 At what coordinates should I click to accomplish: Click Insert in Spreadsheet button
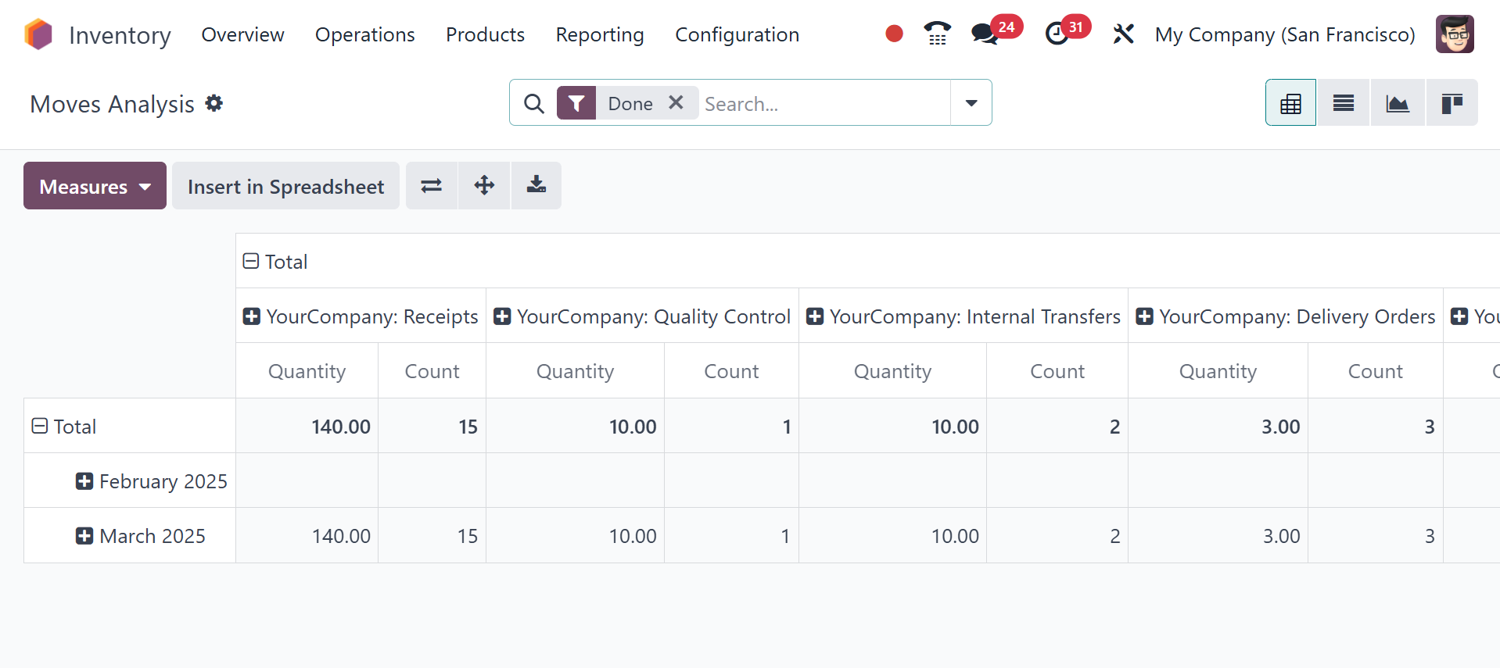point(285,186)
